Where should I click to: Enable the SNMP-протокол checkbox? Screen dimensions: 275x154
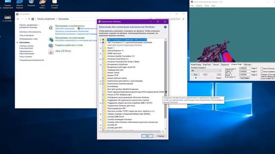103,53
